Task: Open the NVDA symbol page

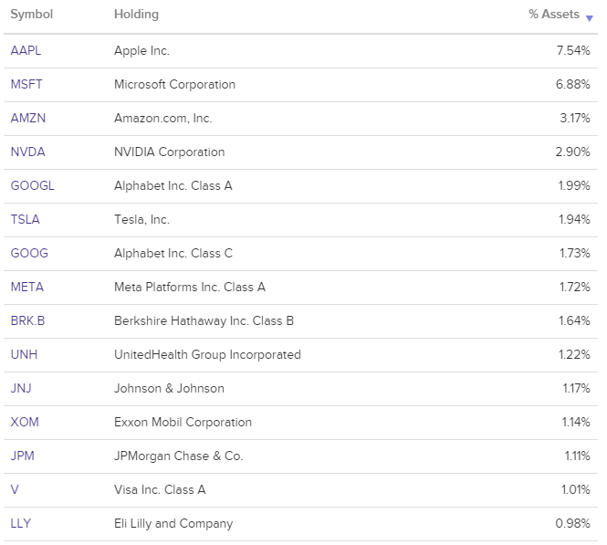Action: (27, 152)
